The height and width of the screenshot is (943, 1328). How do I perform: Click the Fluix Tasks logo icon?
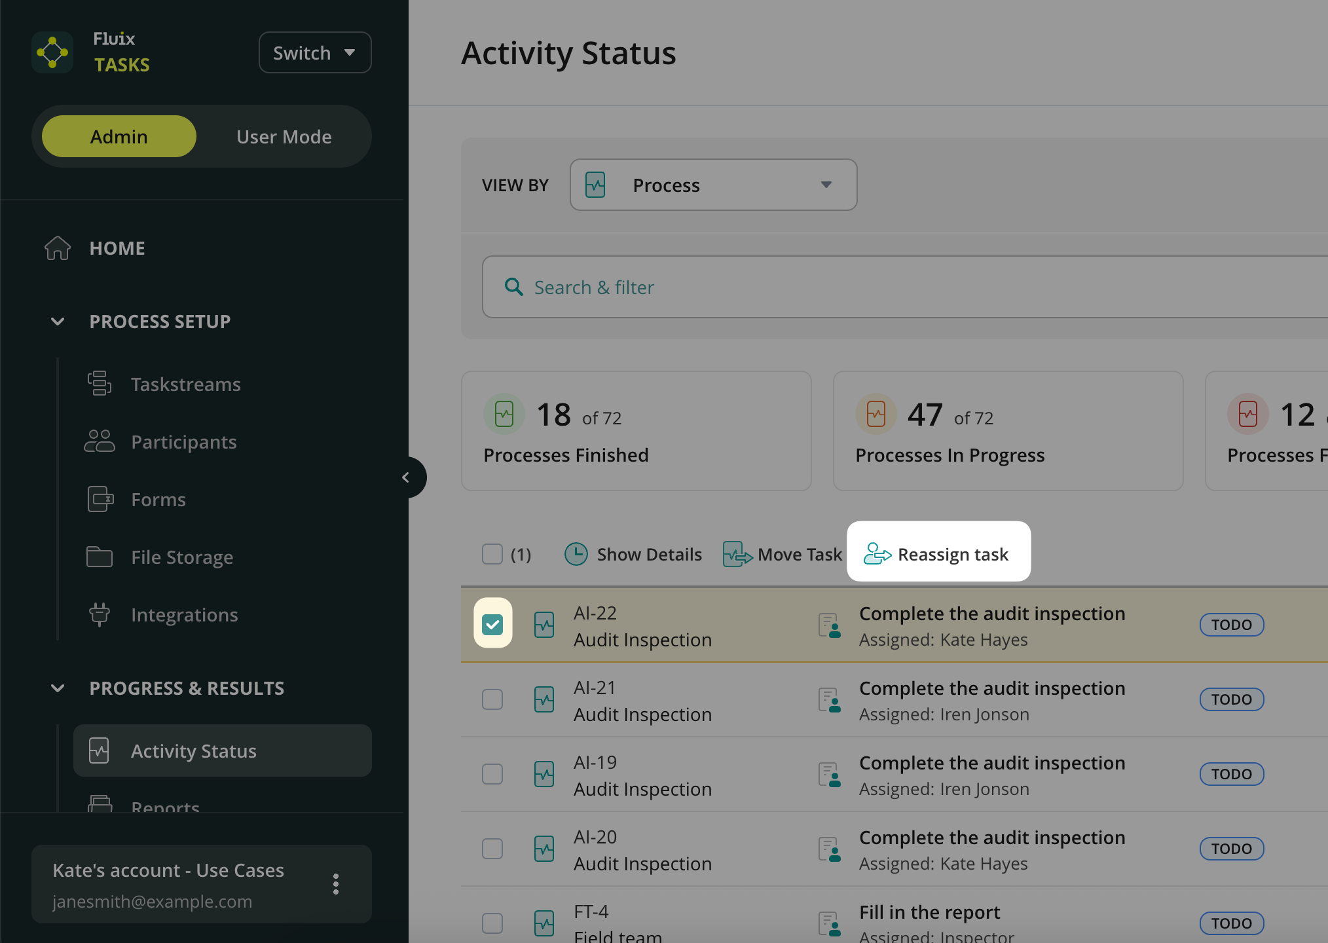(52, 52)
